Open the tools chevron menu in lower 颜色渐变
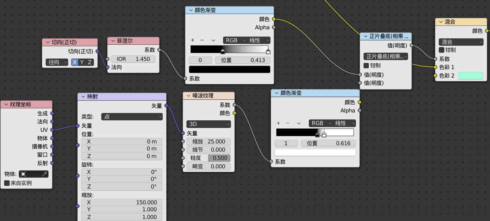This screenshot has width=490, height=221. (299, 123)
